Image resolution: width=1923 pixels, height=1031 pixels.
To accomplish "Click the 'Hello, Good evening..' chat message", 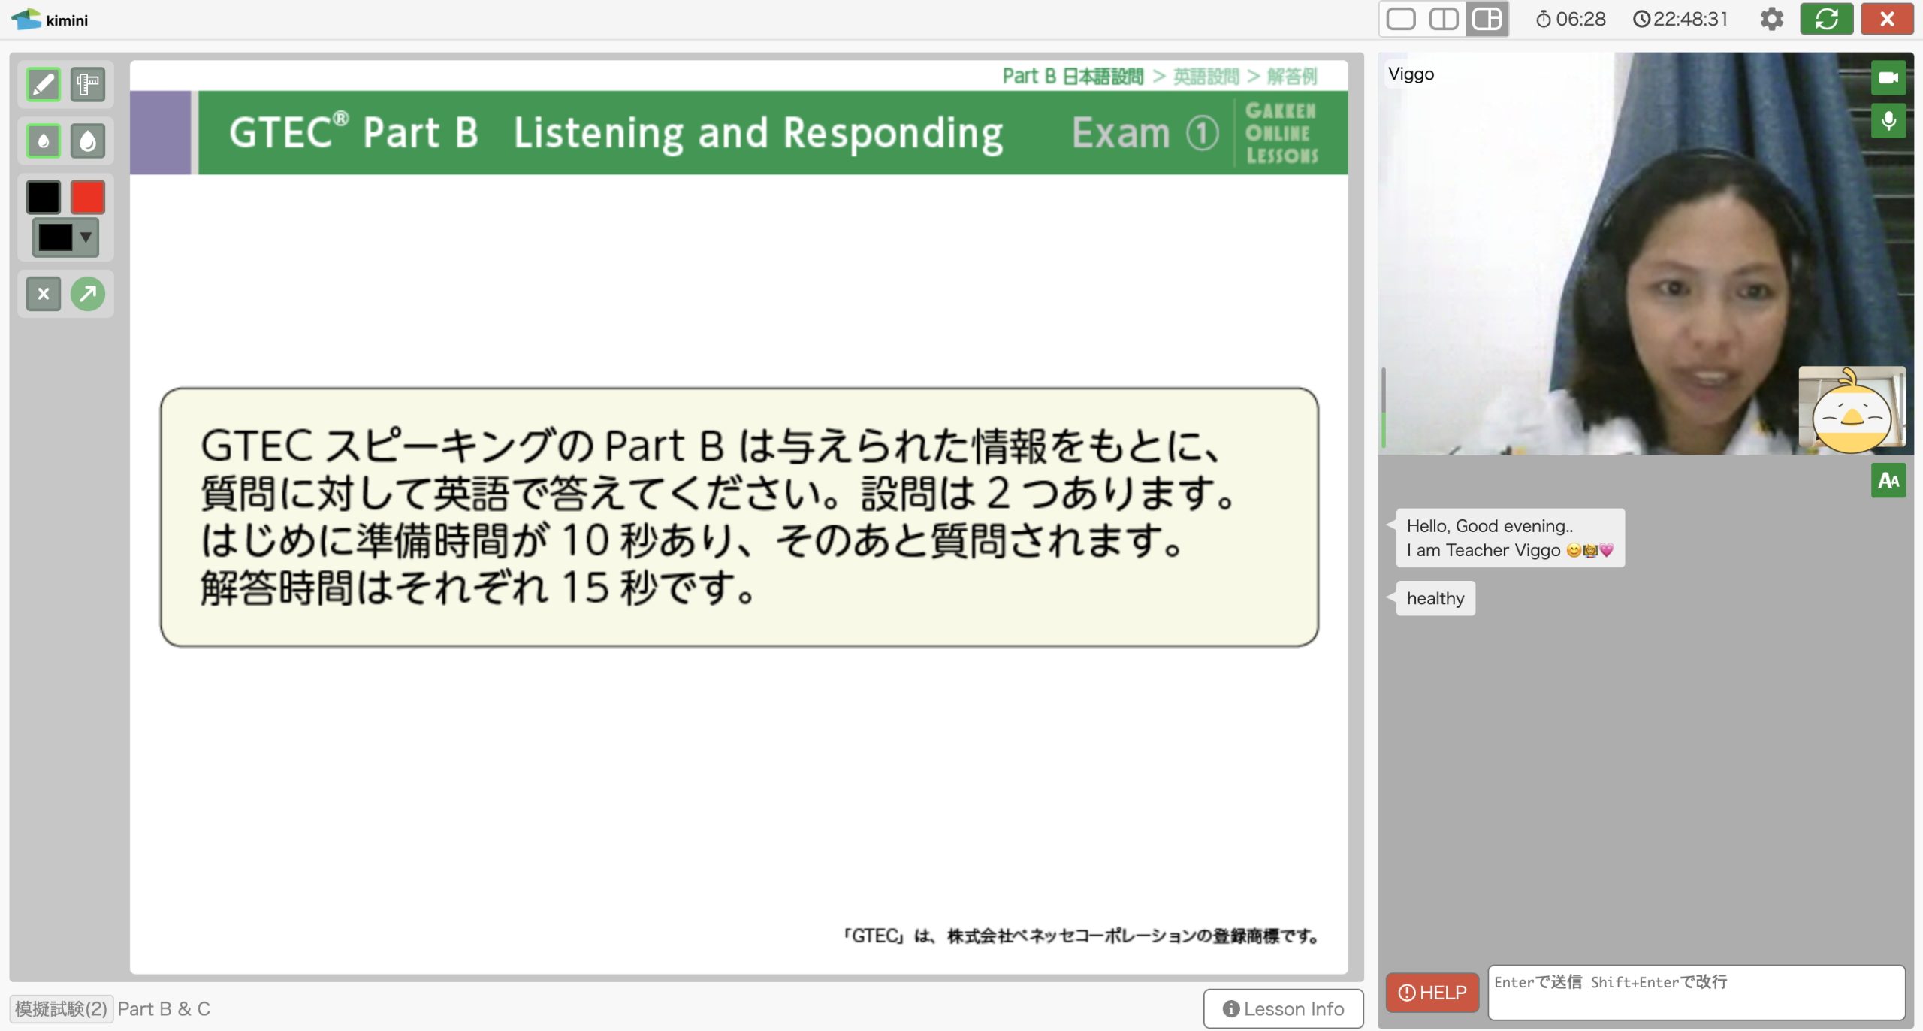I will 1510,538.
